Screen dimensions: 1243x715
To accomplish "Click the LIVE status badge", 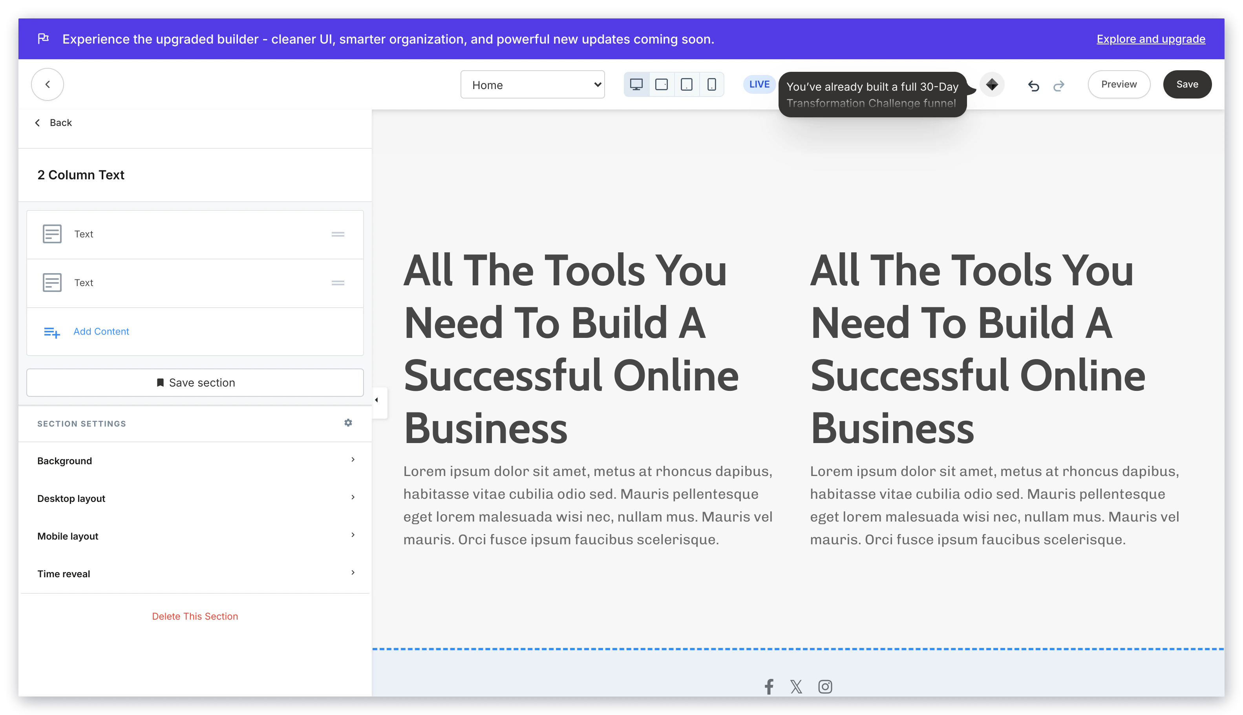I will (759, 84).
